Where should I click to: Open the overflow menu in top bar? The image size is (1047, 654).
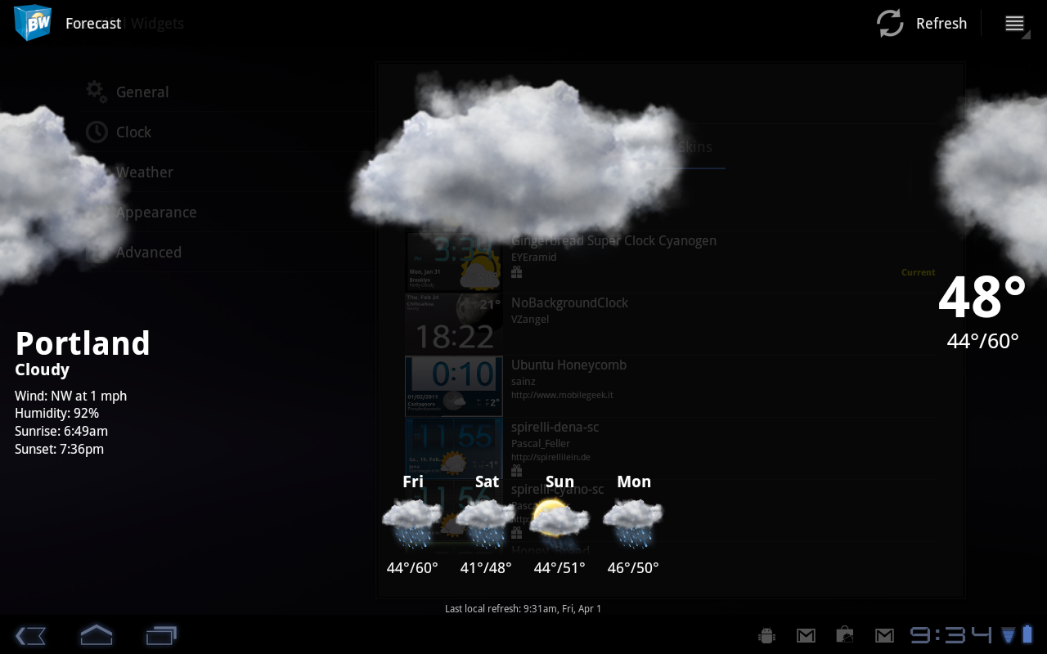point(1015,24)
